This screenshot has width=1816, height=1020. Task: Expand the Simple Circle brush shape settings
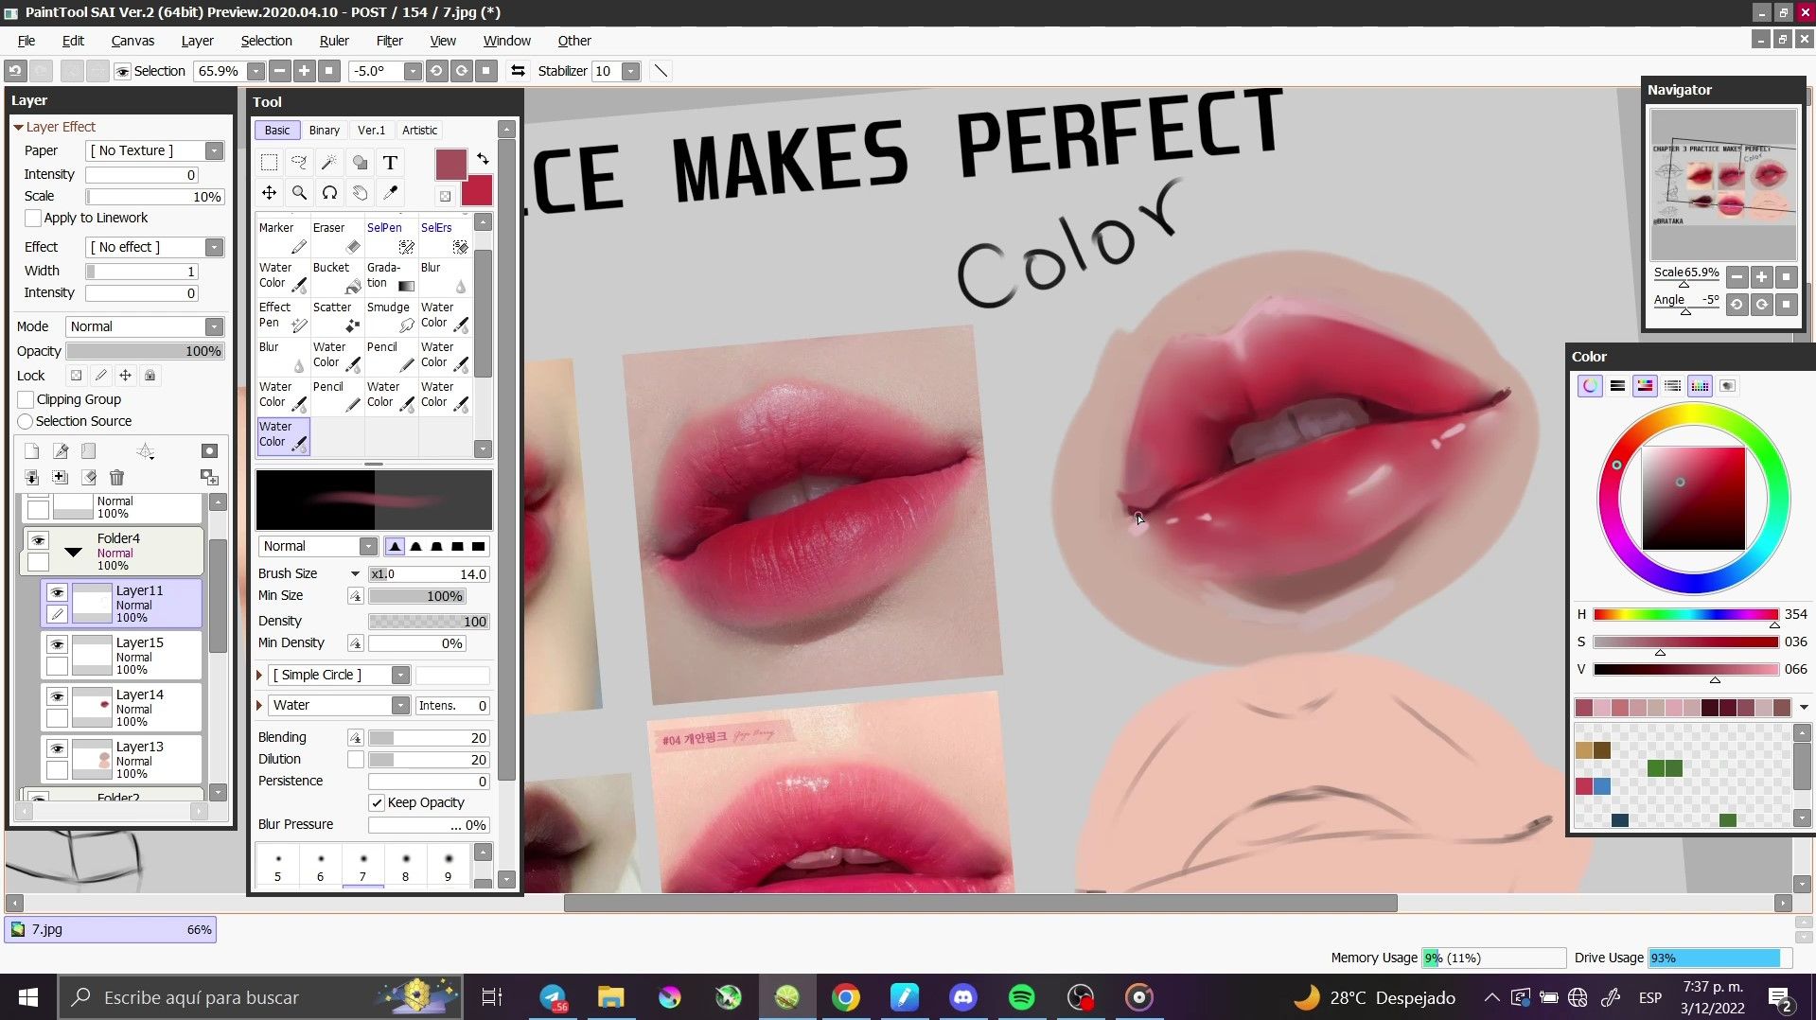[259, 675]
